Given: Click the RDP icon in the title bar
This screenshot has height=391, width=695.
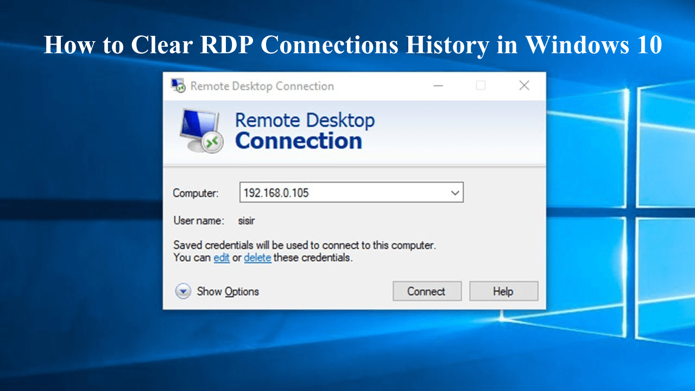Looking at the screenshot, I should tap(178, 85).
